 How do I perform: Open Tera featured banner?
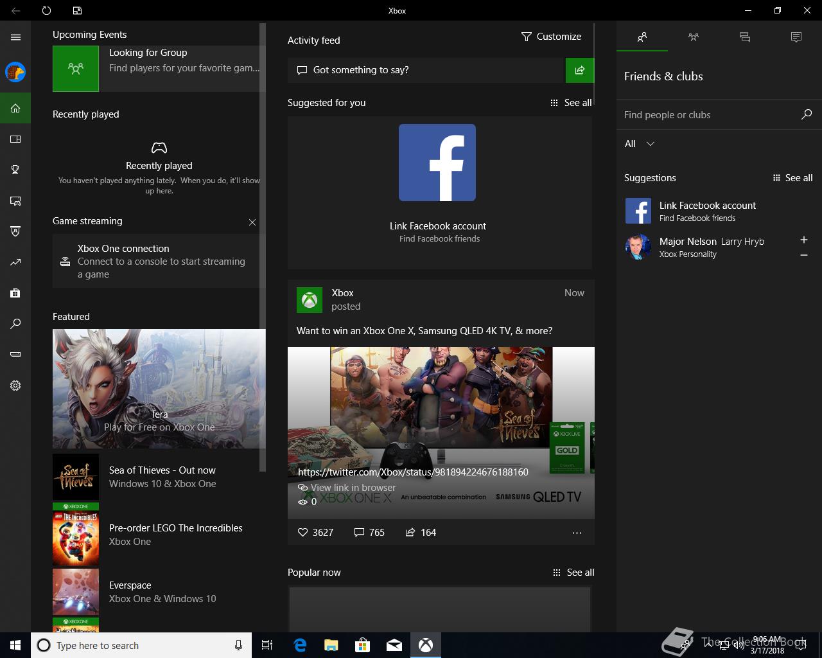[x=159, y=389]
